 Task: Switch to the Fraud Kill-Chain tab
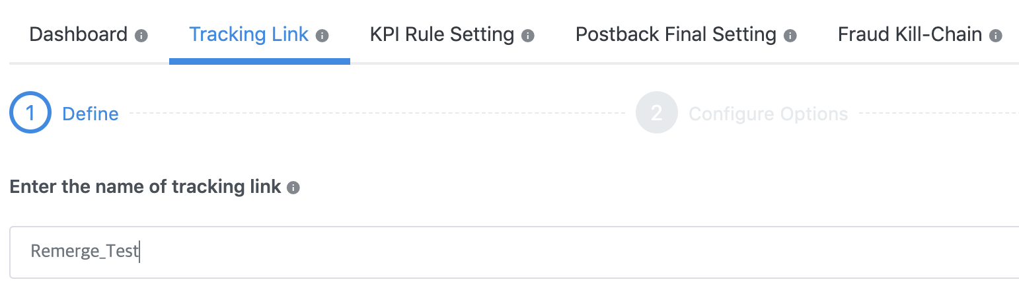coord(910,34)
